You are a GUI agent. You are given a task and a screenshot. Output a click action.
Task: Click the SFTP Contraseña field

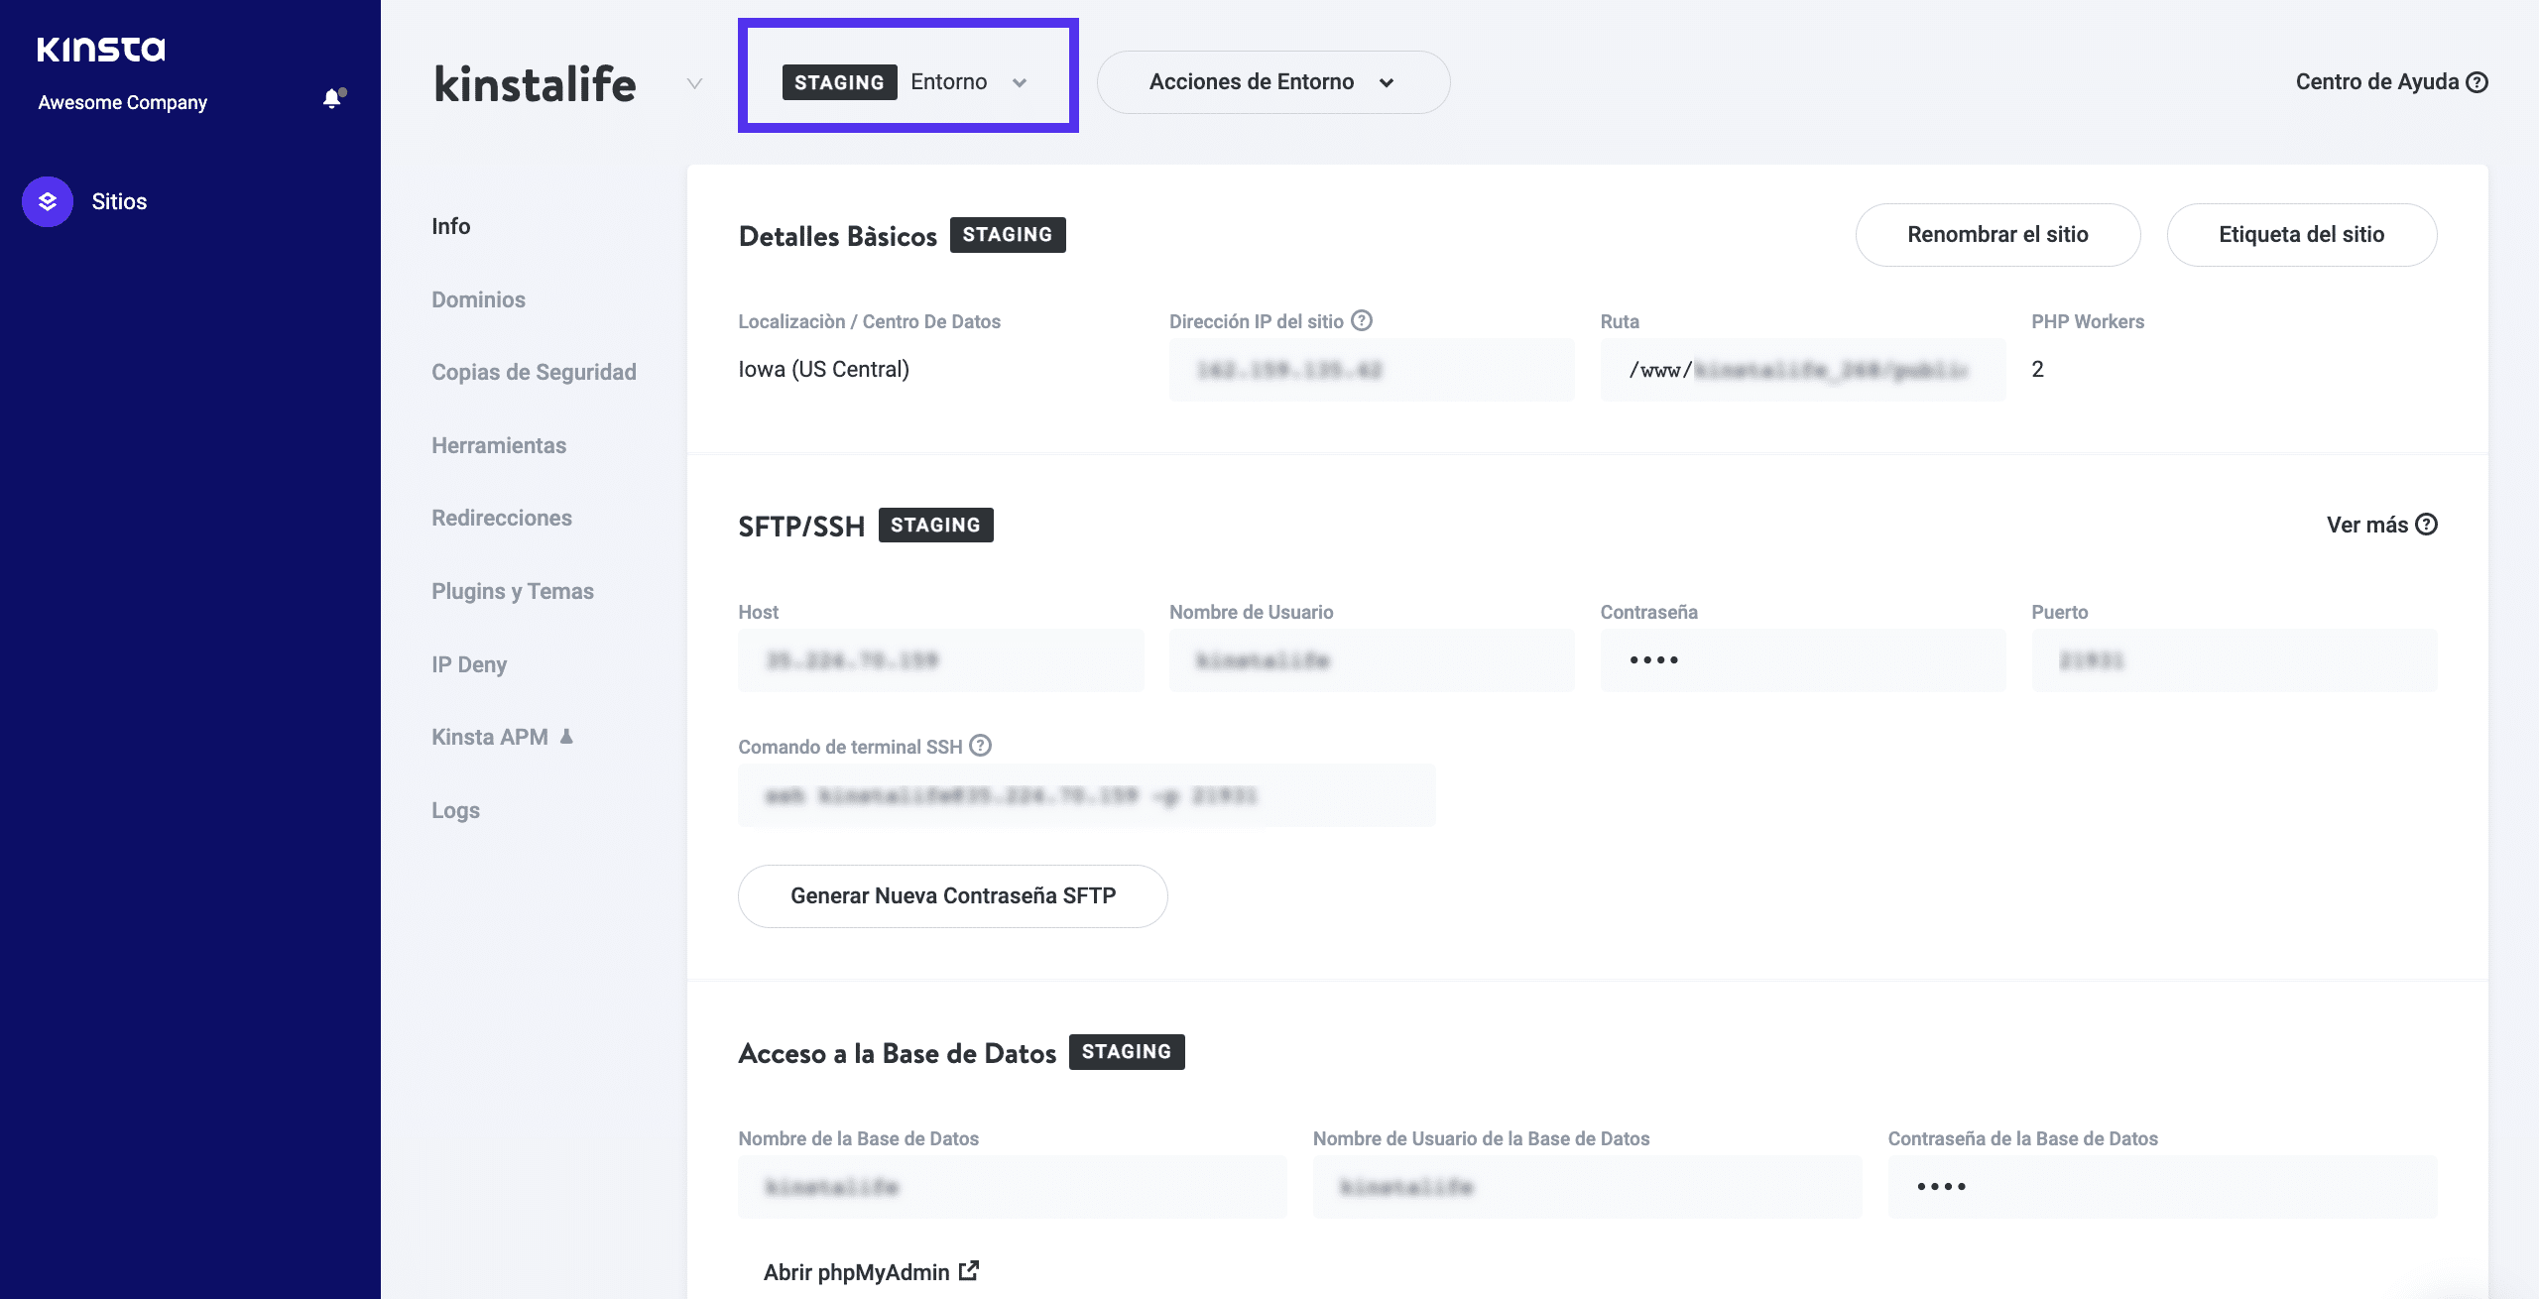(x=1802, y=660)
